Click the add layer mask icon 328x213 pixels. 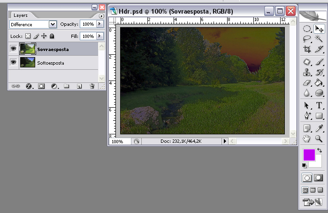click(41, 86)
